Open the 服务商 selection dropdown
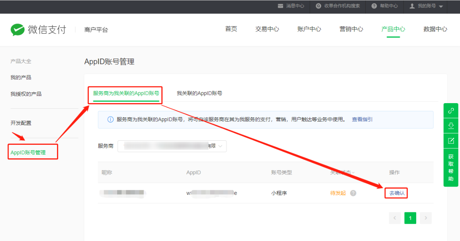The height and width of the screenshot is (241, 460). click(172, 146)
